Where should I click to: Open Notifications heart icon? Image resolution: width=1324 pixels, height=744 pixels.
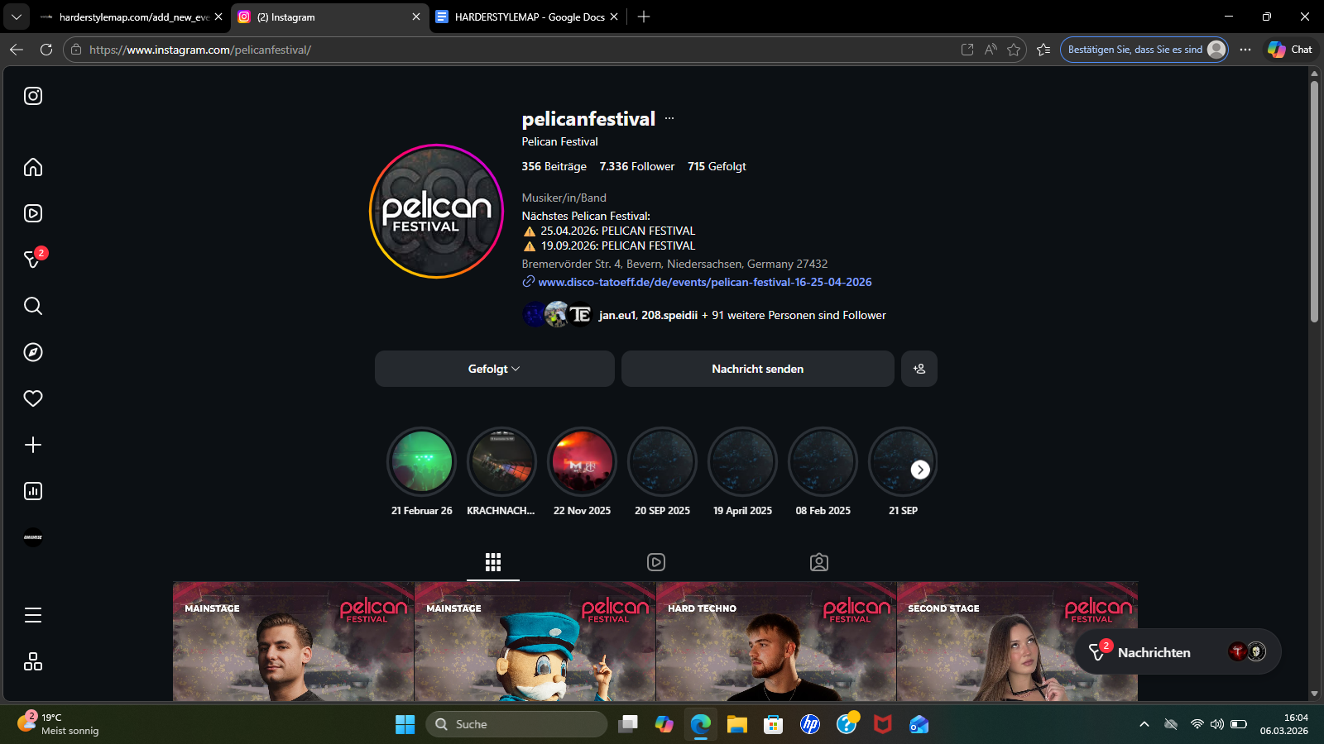point(33,398)
